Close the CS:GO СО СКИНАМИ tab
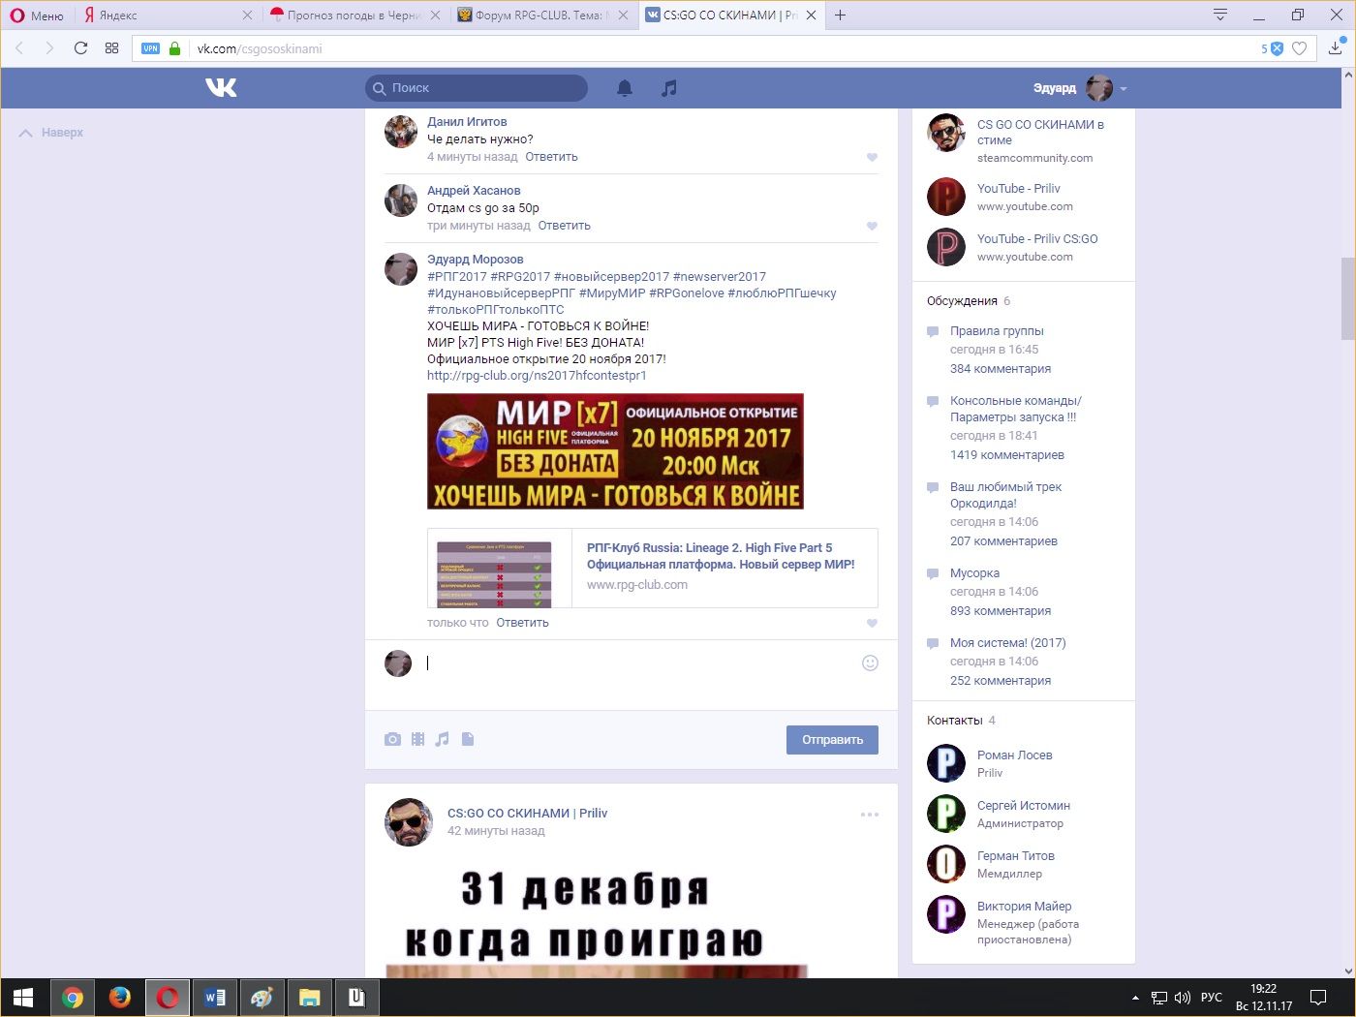Image resolution: width=1356 pixels, height=1017 pixels. point(811,15)
